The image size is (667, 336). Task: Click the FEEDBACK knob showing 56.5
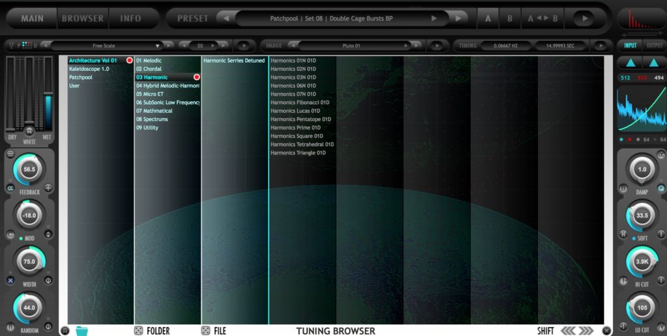click(x=29, y=169)
